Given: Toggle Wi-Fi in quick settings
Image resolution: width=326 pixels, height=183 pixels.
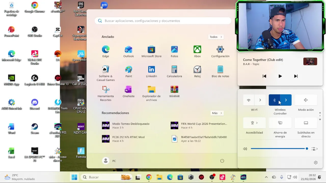Looking at the screenshot, I should (249, 100).
